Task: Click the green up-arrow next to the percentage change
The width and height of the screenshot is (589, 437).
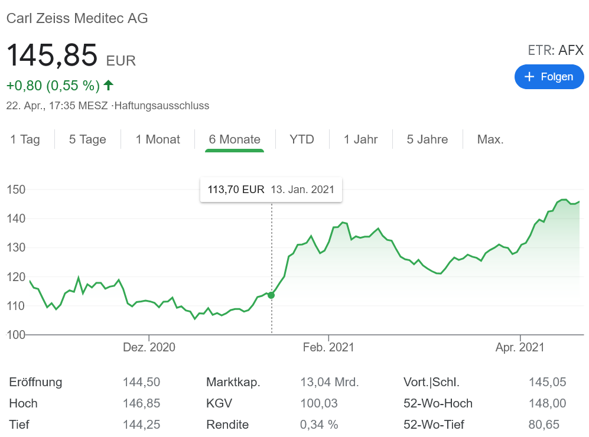Action: pyautogui.click(x=108, y=85)
